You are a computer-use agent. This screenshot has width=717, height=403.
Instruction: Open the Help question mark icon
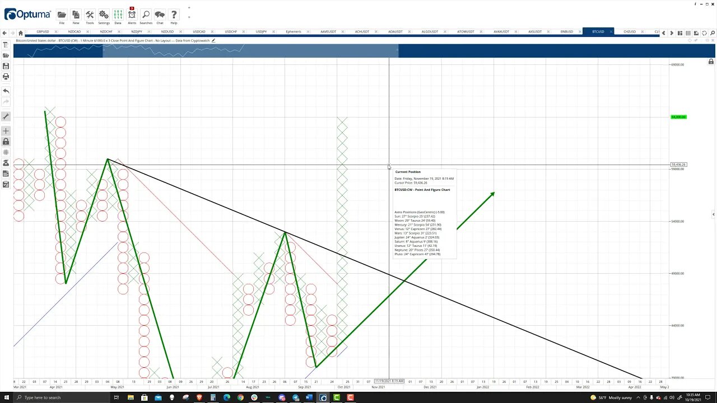click(x=174, y=15)
